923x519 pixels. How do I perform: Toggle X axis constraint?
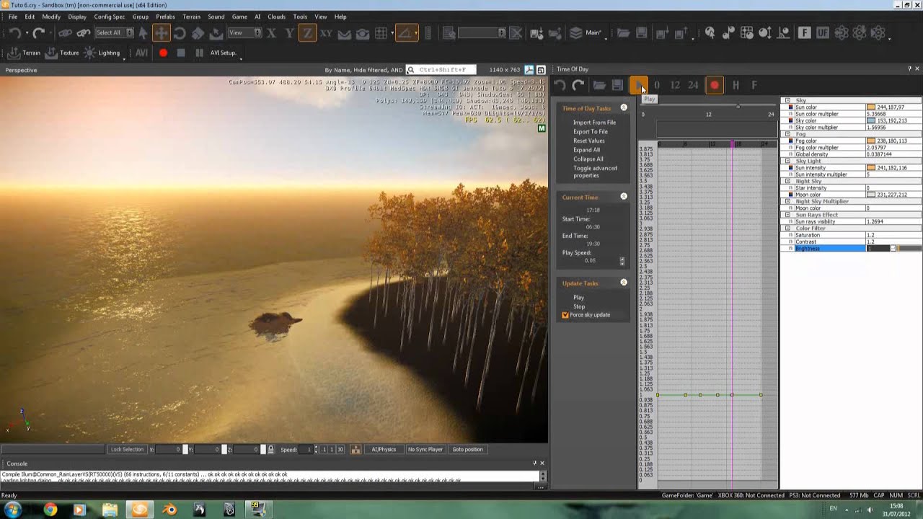point(271,33)
